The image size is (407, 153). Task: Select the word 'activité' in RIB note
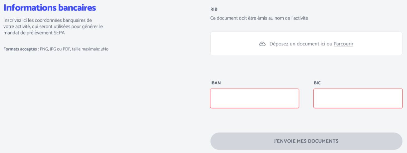[300, 19]
